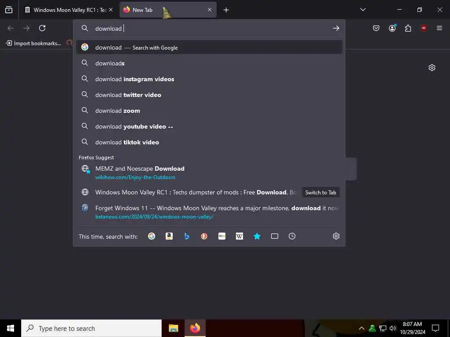The image size is (450, 337).
Task: Open Firefox View tab list icon
Action: (x=9, y=10)
